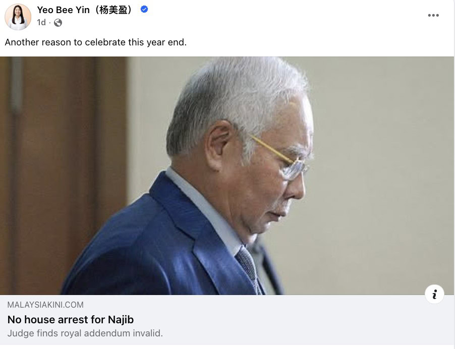Viewport: 455px width, 349px height.
Task: Click the info icon on article image
Action: [x=434, y=294]
